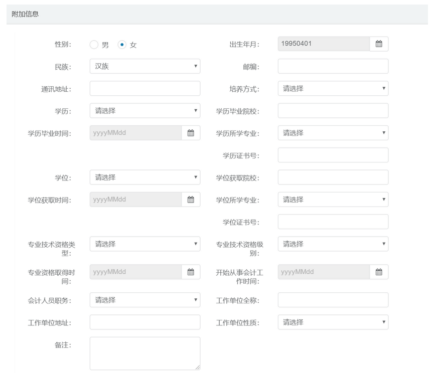The height and width of the screenshot is (373, 433).
Task: Open the 学位 dropdown
Action: tap(145, 177)
